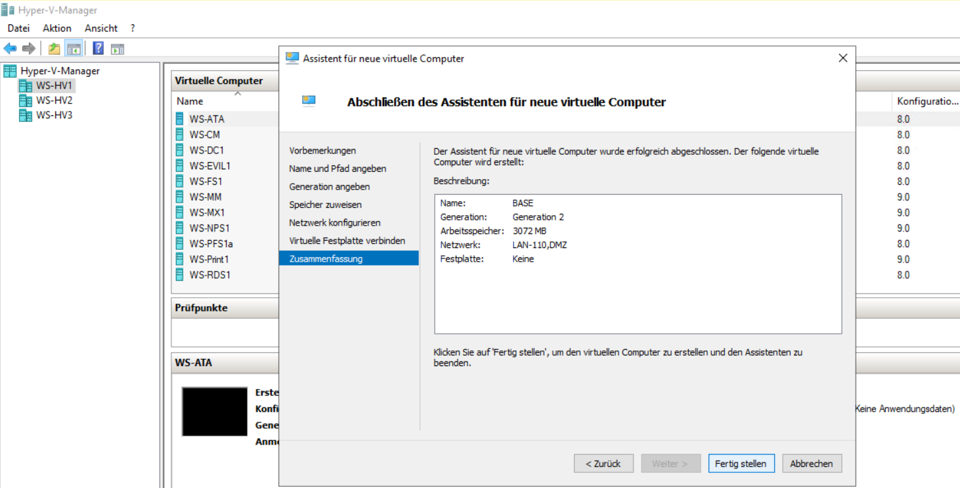
Task: Click the Hyper-V-Manager root node icon
Action: point(10,71)
